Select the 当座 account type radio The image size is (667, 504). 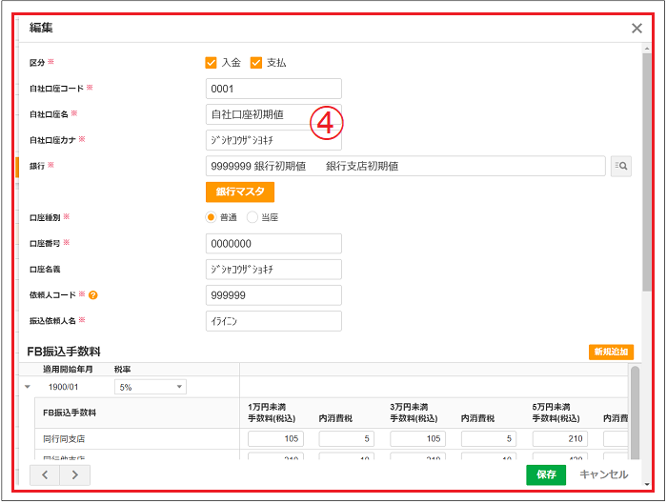[x=253, y=217]
